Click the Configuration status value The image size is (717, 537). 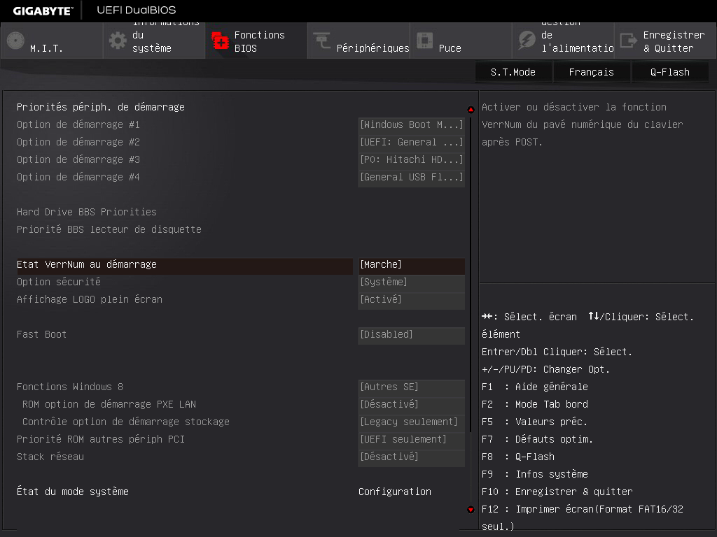click(395, 492)
